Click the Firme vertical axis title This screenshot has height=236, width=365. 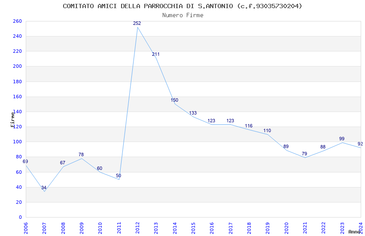click(x=12, y=120)
